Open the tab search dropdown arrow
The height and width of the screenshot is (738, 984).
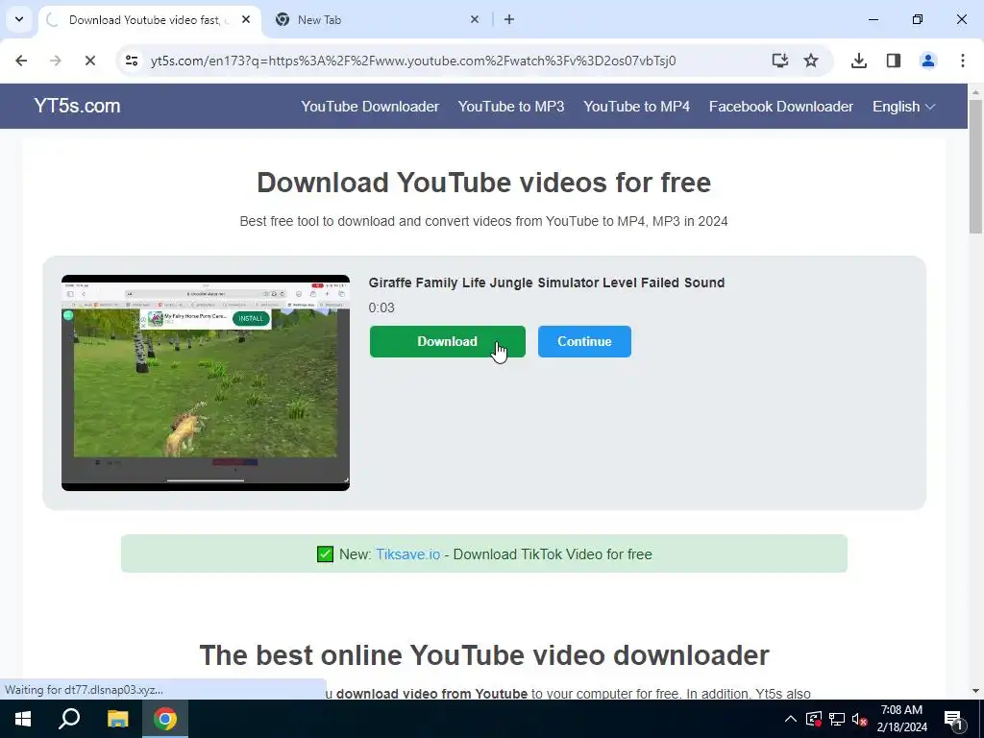click(19, 19)
